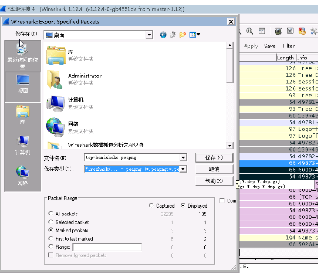Open Wireshark capture filters toolbar icon
318x273 pixels.
(x=278, y=31)
